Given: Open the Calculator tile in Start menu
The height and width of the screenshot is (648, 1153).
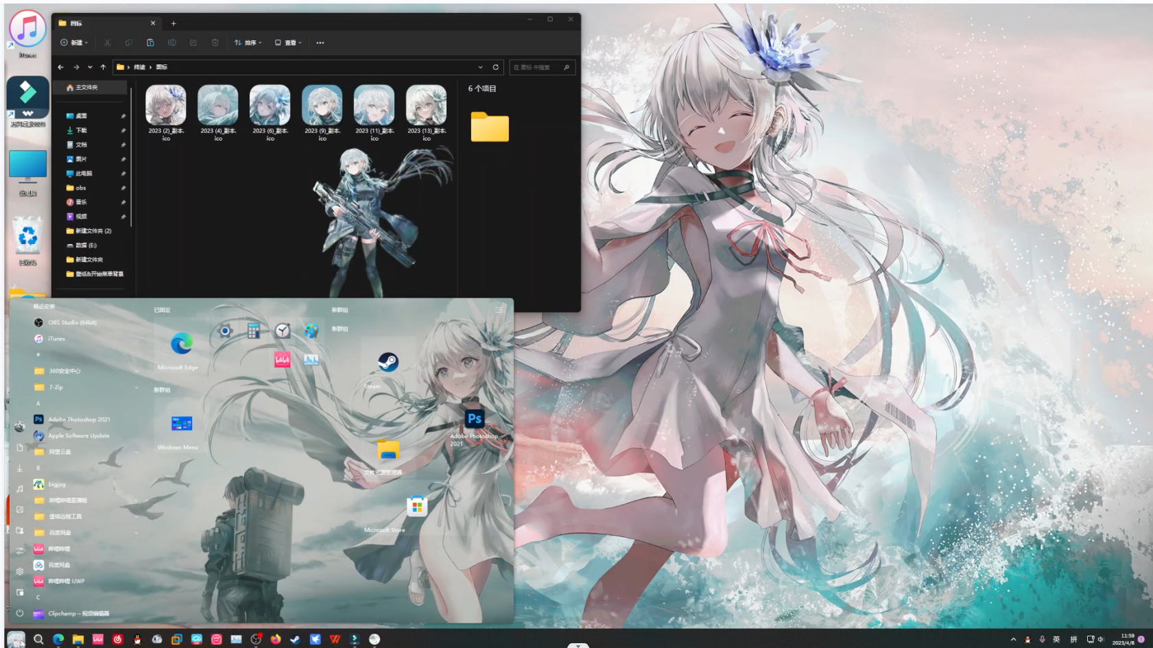Looking at the screenshot, I should pos(254,331).
